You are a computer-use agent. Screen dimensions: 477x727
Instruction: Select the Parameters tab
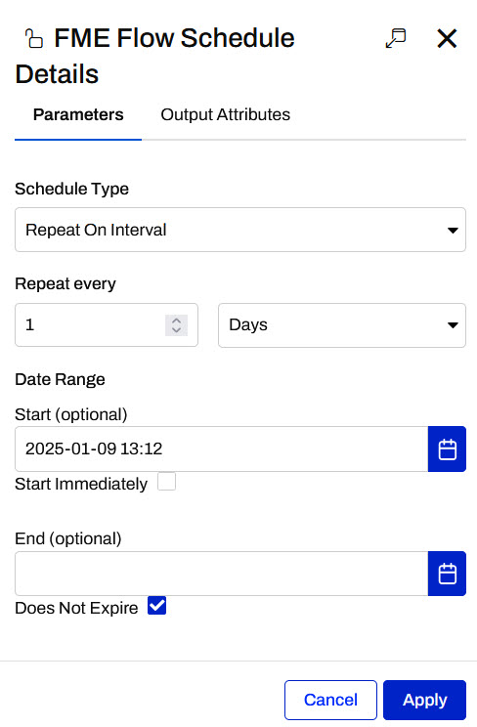pos(78,114)
